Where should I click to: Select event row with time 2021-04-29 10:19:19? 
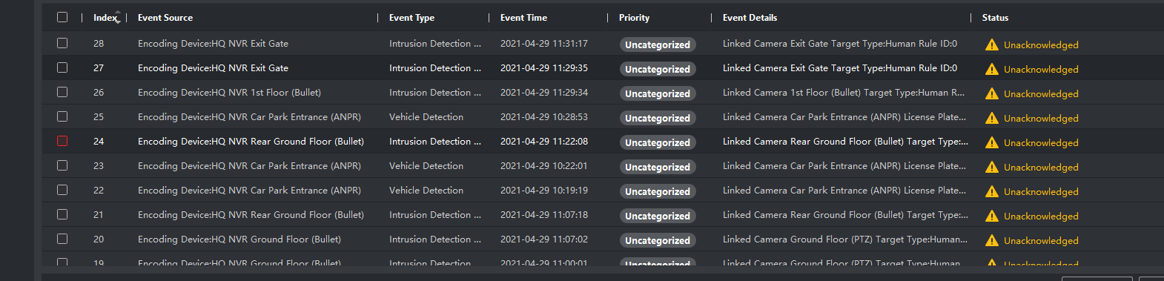coord(602,191)
